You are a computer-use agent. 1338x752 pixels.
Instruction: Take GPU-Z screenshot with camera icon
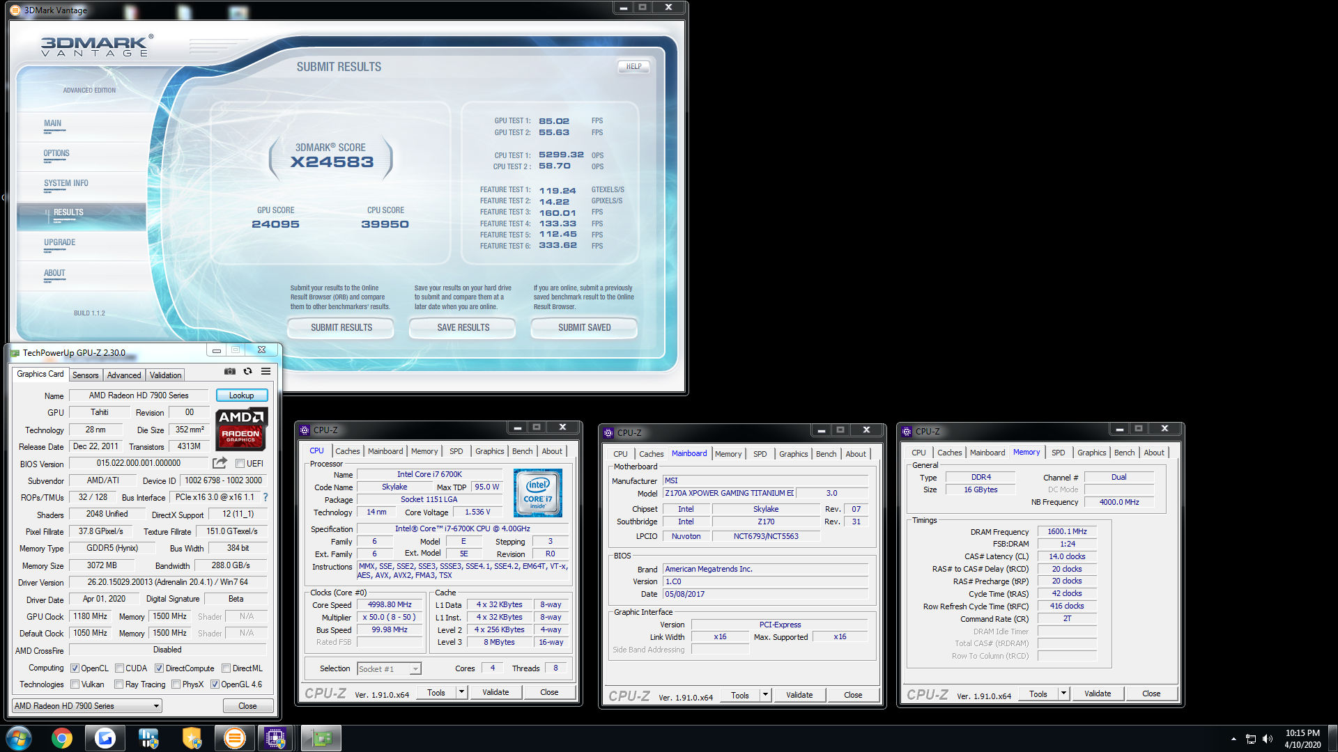click(x=229, y=372)
